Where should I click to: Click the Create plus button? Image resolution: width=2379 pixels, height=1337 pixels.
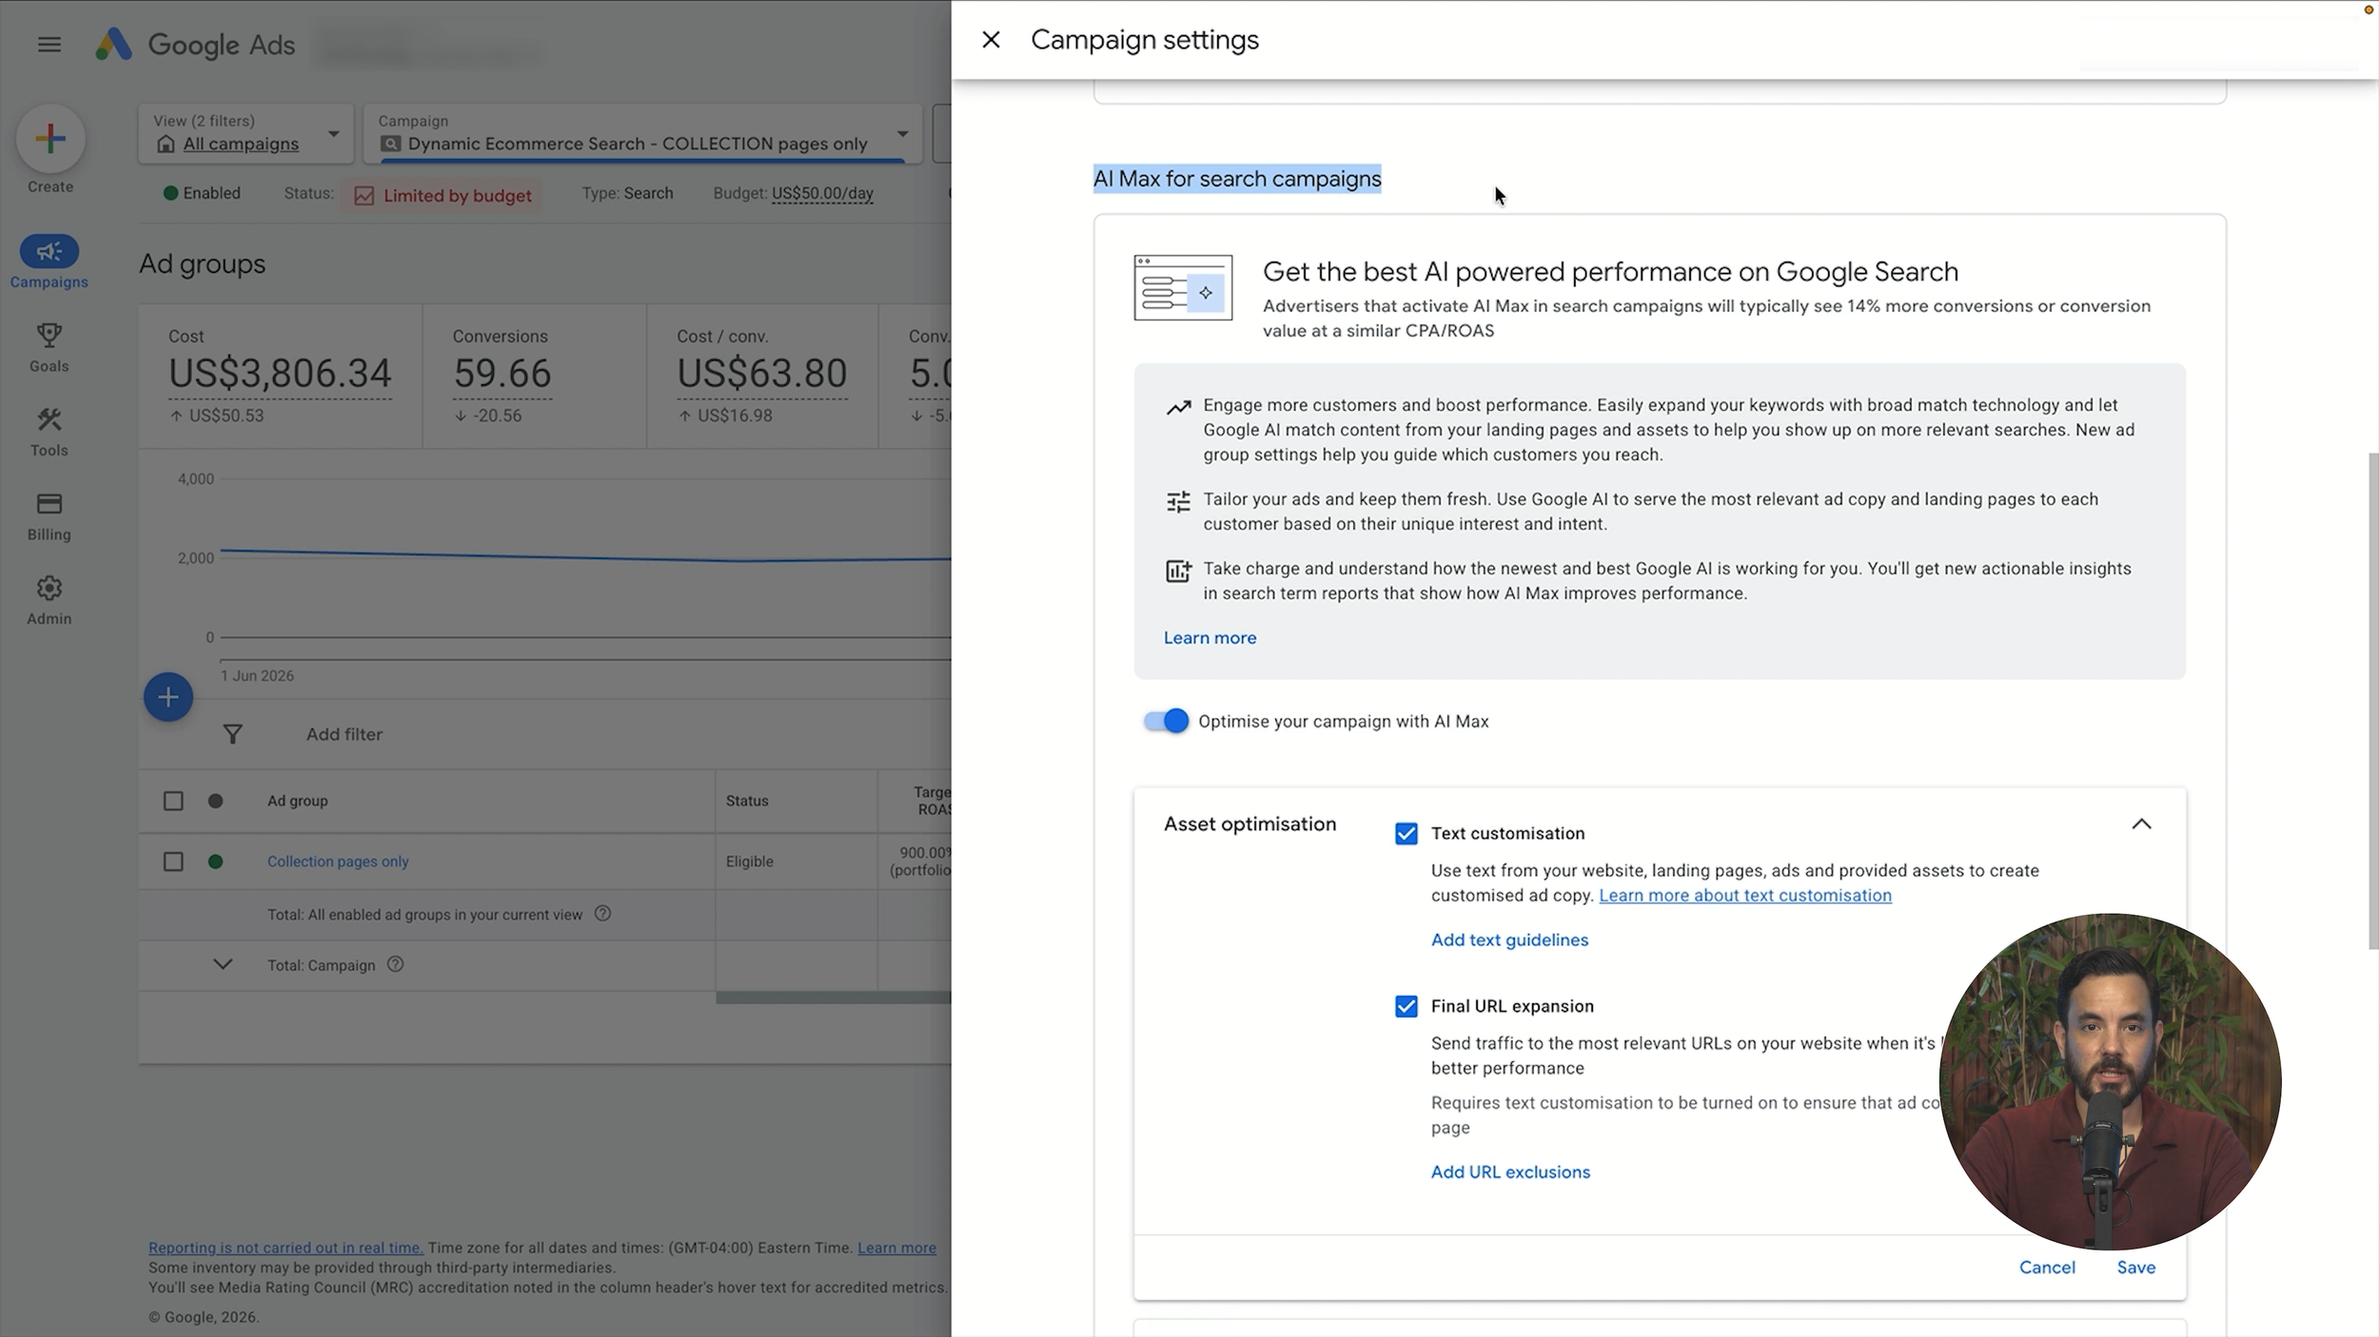(50, 139)
